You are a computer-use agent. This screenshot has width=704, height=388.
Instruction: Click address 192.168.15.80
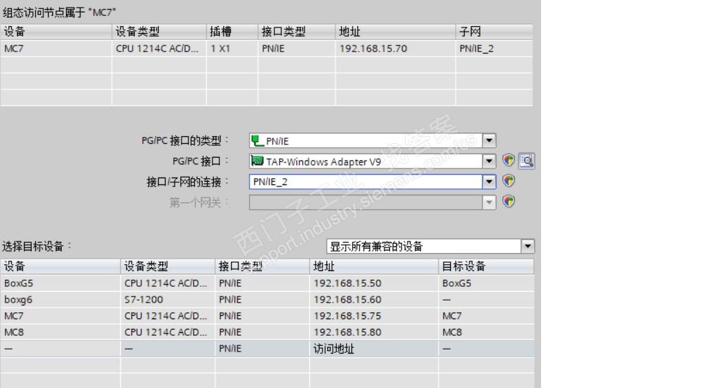(x=347, y=332)
